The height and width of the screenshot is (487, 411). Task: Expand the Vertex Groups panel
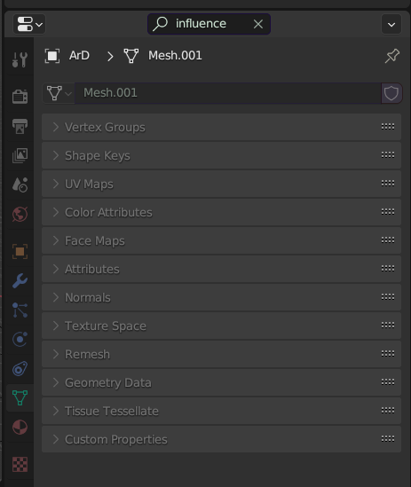point(221,127)
